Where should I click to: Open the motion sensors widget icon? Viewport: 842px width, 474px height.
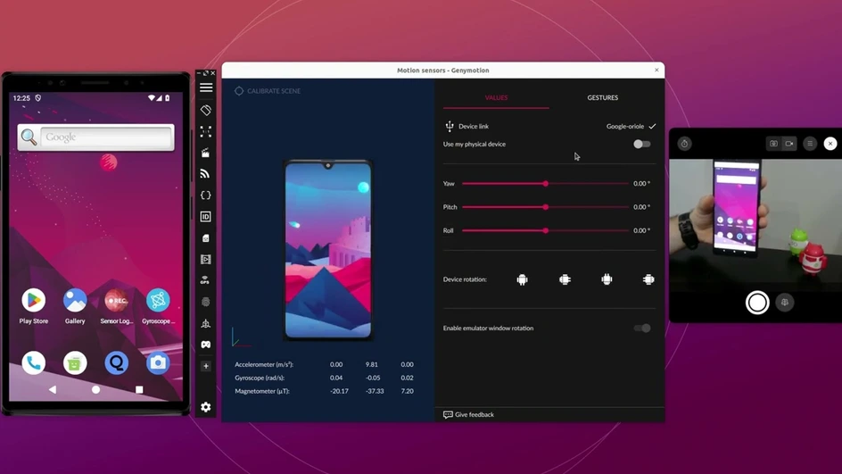(206, 323)
